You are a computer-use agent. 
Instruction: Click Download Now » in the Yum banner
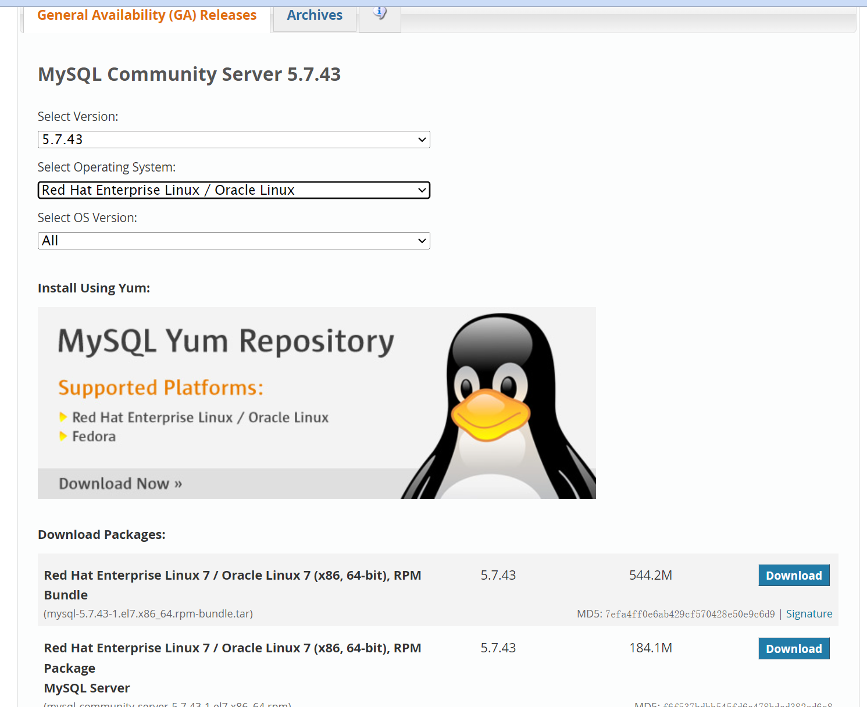120,484
